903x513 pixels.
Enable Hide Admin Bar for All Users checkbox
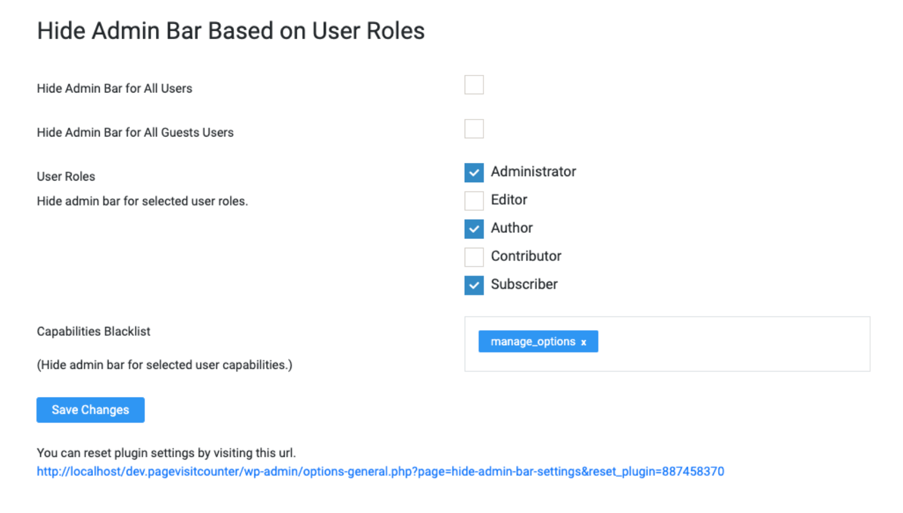[x=474, y=85]
